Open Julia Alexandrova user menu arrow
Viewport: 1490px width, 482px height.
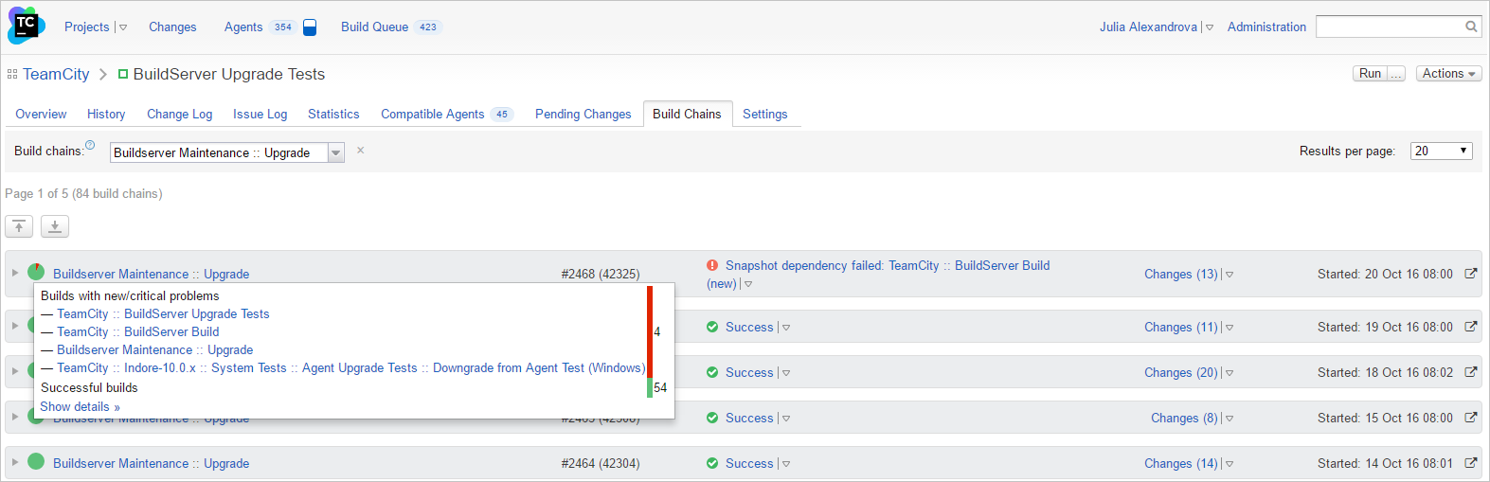click(1210, 27)
